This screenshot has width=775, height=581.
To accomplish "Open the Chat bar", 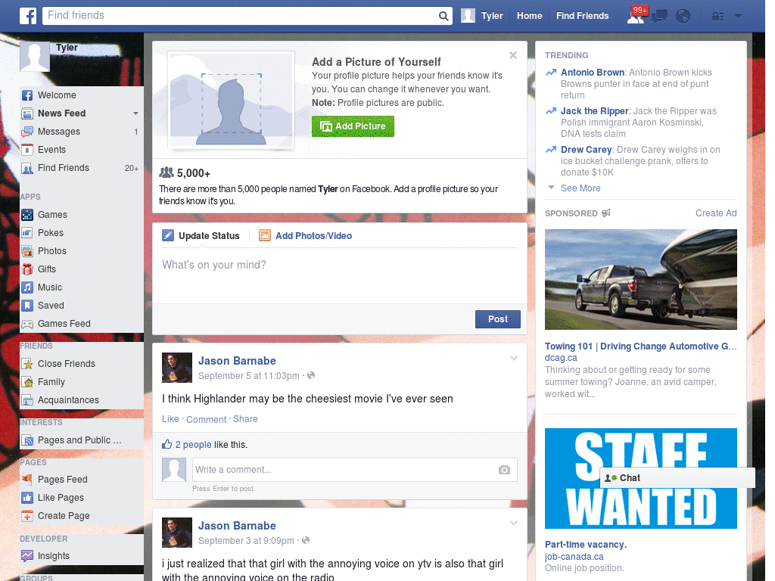I will [677, 478].
